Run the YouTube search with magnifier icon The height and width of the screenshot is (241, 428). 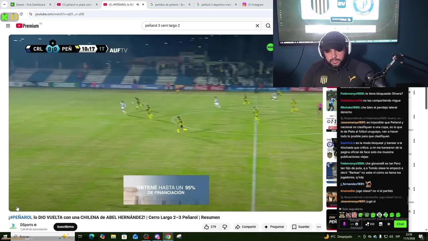tap(268, 26)
